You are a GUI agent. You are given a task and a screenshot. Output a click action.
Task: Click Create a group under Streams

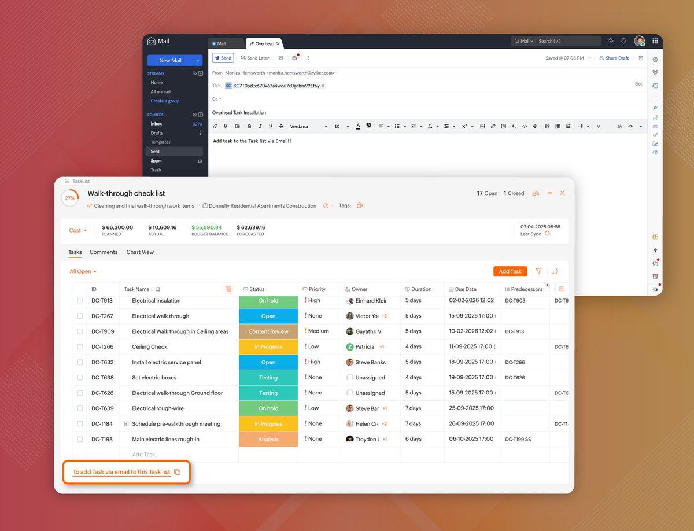click(165, 101)
